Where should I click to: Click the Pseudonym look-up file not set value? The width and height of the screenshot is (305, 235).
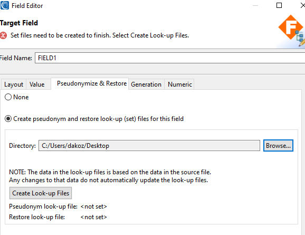[x=93, y=206]
